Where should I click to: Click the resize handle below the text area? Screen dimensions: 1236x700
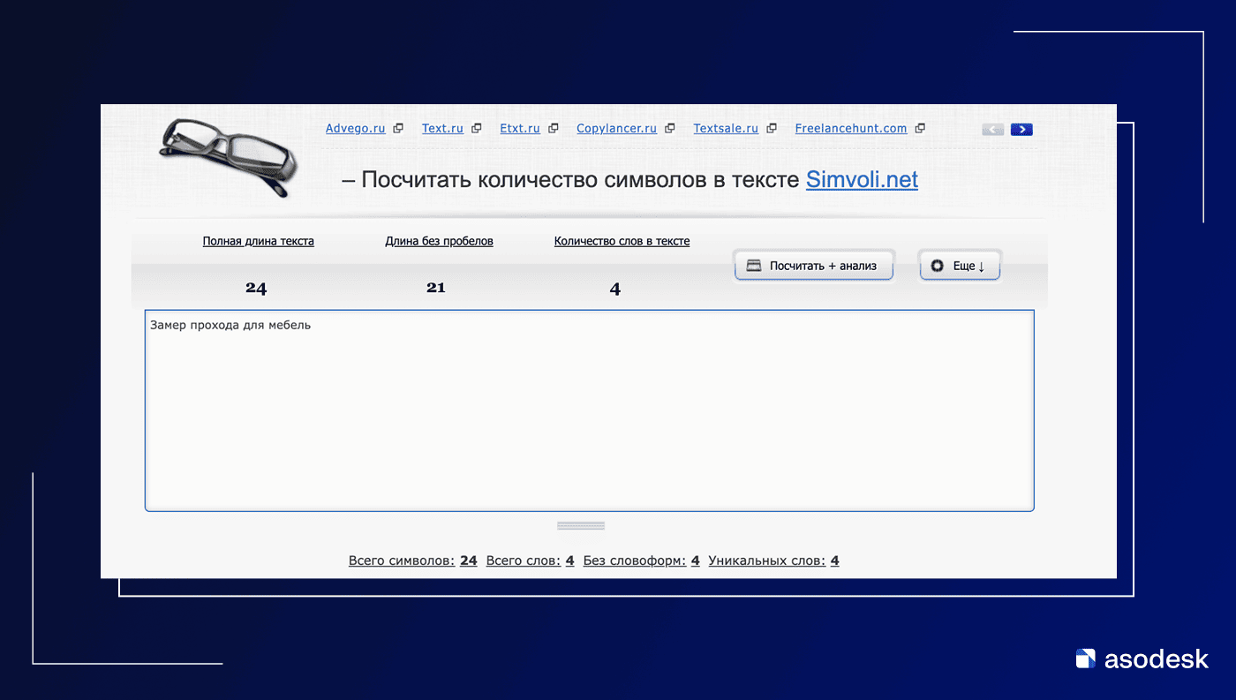(x=581, y=526)
